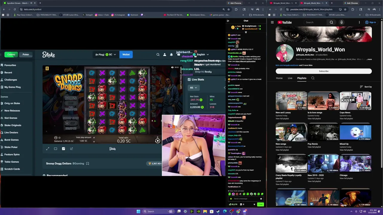Open File Explorer from taskbar
The height and width of the screenshot is (215, 383).
click(205, 211)
